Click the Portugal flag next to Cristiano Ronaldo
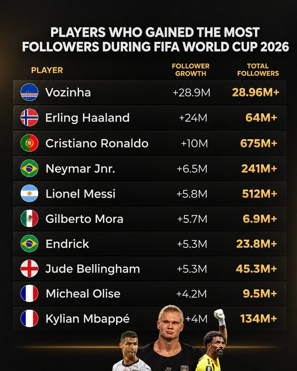The image size is (297, 371). [x=29, y=143]
